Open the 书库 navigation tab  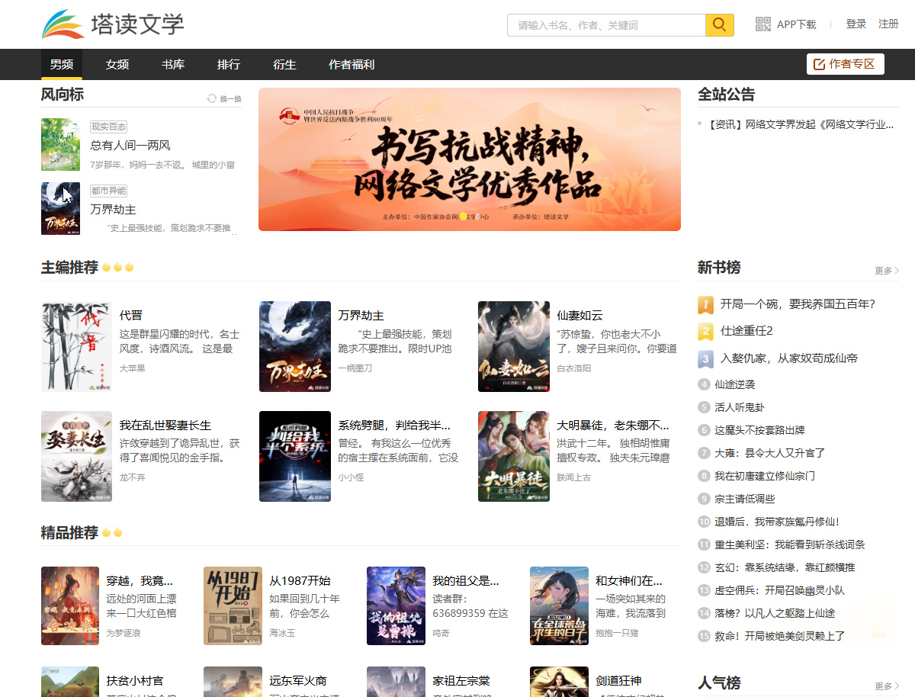[173, 65]
